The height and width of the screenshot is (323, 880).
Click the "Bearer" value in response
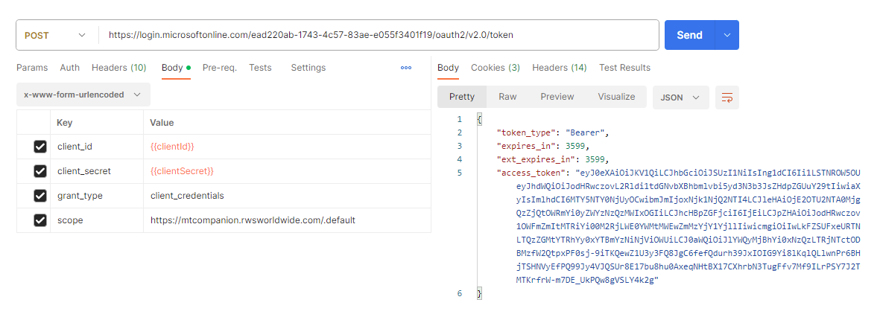pyautogui.click(x=584, y=133)
